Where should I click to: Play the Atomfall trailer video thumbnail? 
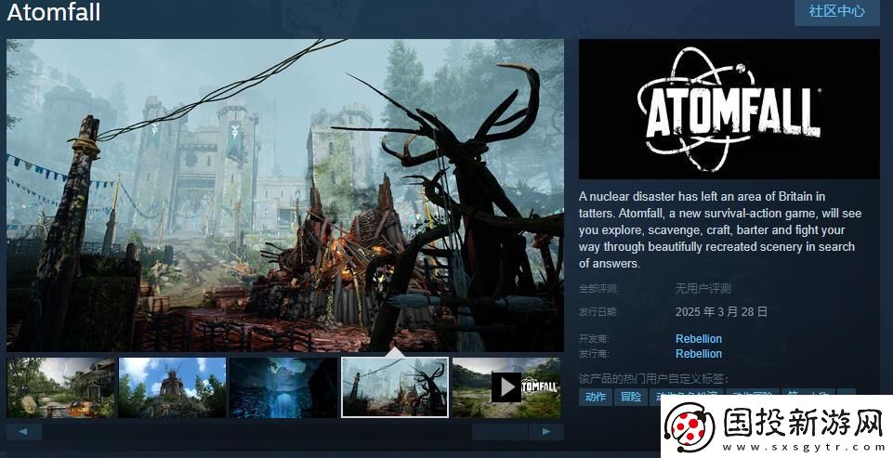click(506, 386)
